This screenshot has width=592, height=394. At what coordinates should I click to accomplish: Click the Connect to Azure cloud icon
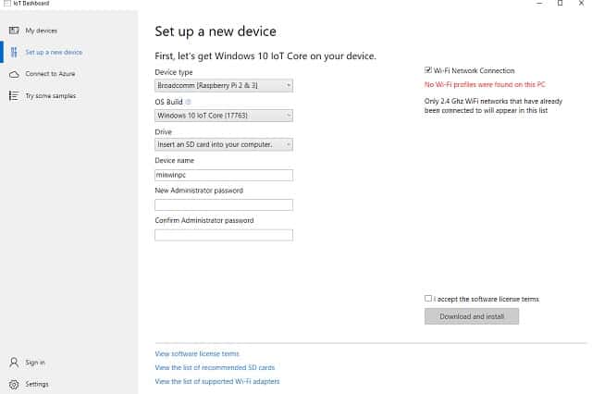[x=14, y=74]
